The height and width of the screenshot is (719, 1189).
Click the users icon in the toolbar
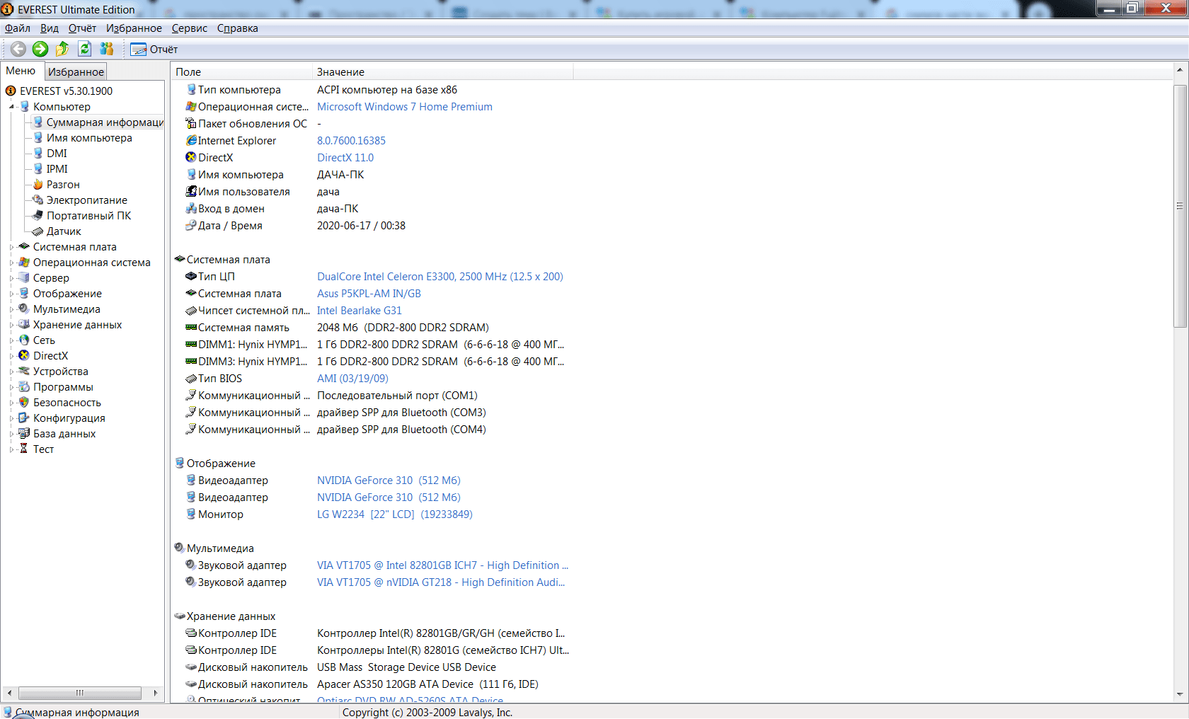(x=107, y=49)
